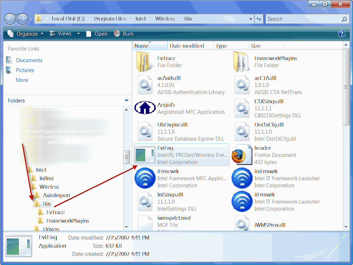The width and height of the screenshot is (353, 265).
Task: Select the iwmspdel.mof file icon
Action: pyautogui.click(x=145, y=223)
